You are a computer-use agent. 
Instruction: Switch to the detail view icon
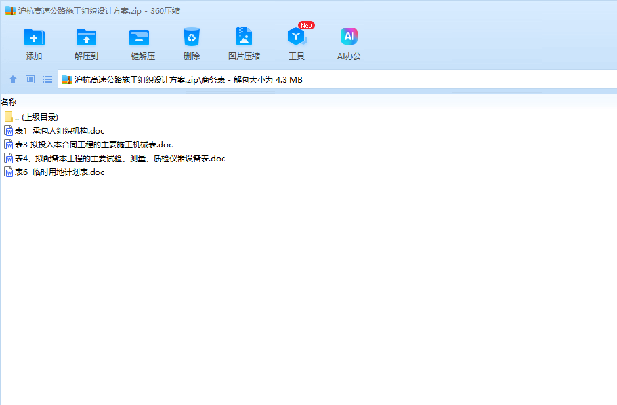coord(30,79)
